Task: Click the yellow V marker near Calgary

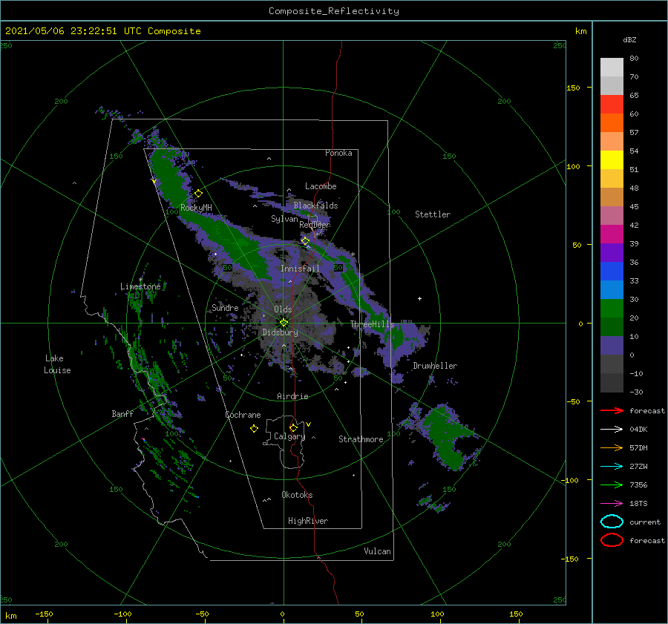Action: (309, 424)
